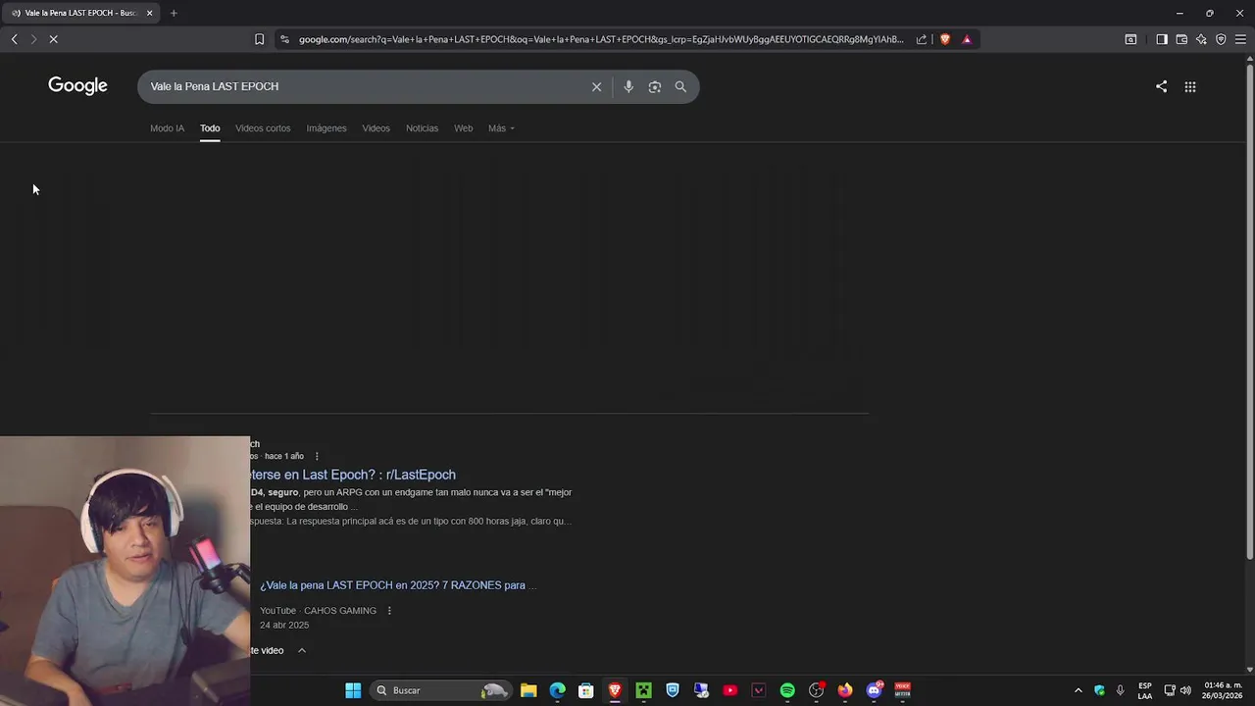
Task: Stop loading the page
Action: click(x=54, y=39)
